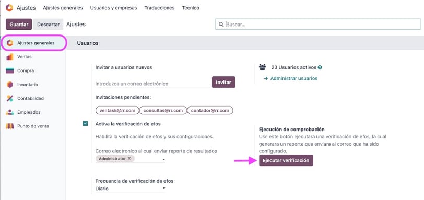424x200 pixels.
Task: Click the magnifier icon in search bar
Action: [x=221, y=25]
